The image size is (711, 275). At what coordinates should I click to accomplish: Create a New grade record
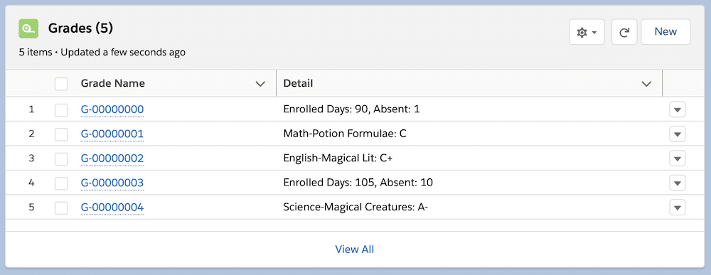[665, 32]
